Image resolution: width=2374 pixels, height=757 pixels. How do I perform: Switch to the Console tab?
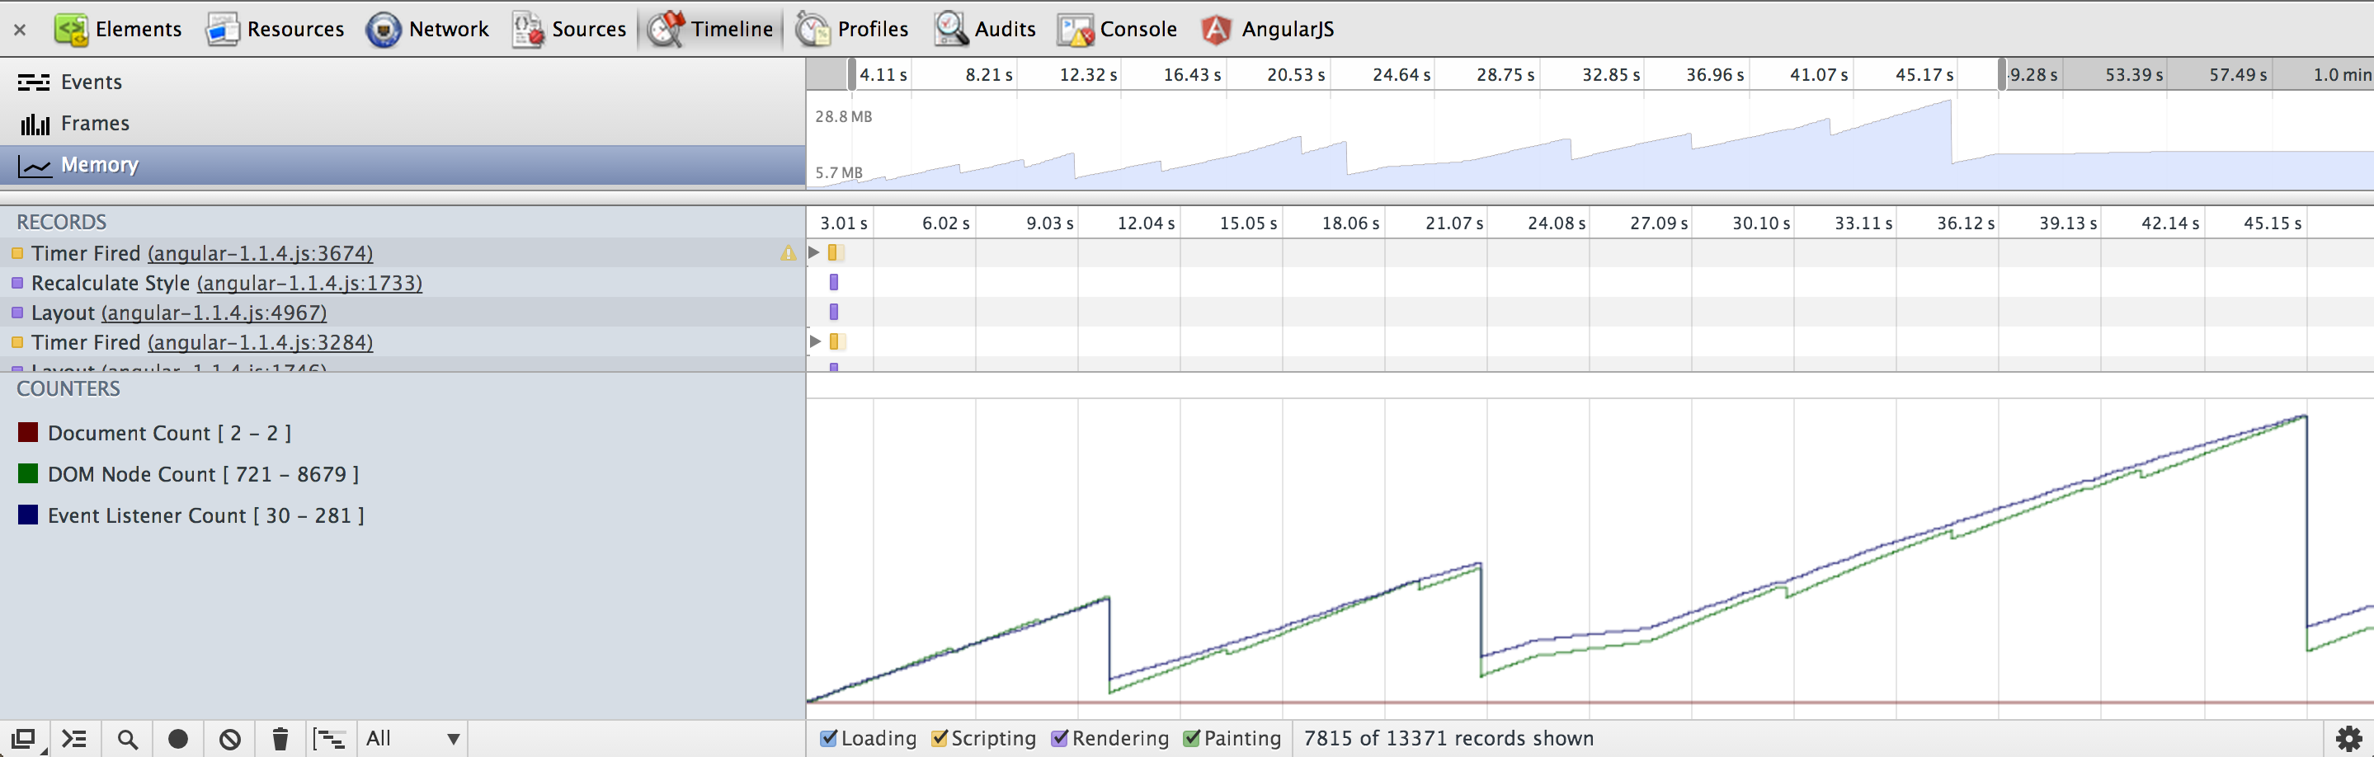coord(1118,30)
